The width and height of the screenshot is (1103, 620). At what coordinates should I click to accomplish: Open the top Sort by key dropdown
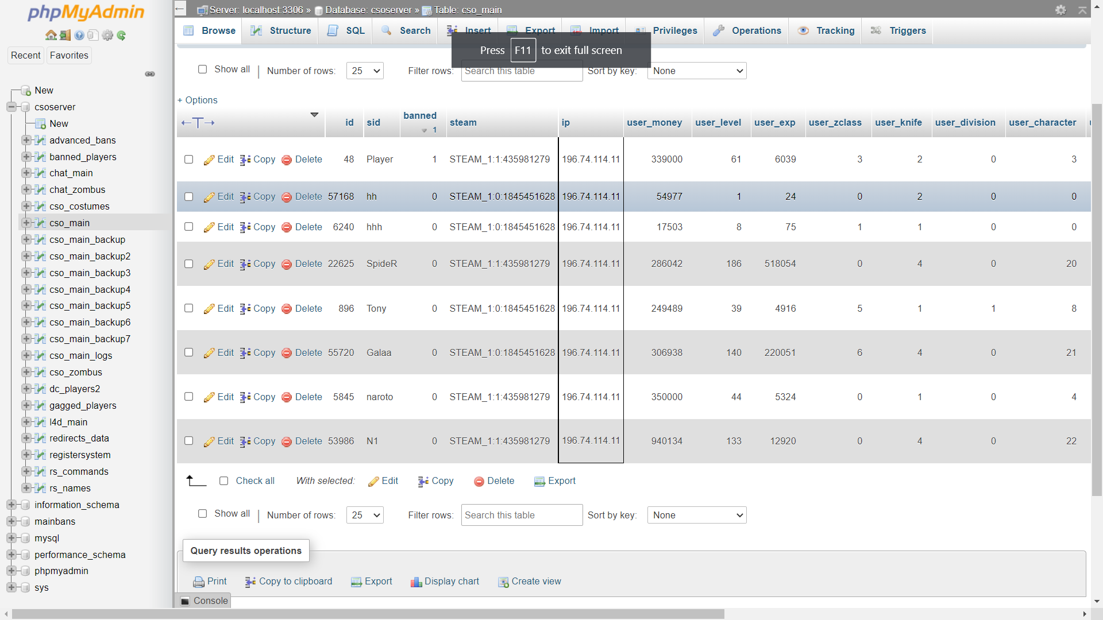point(696,71)
